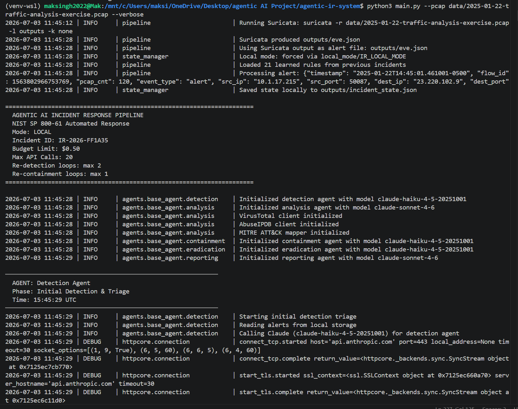Click 'Using Suricata output as alert file' line
This screenshot has height=409, width=518.
333,48
